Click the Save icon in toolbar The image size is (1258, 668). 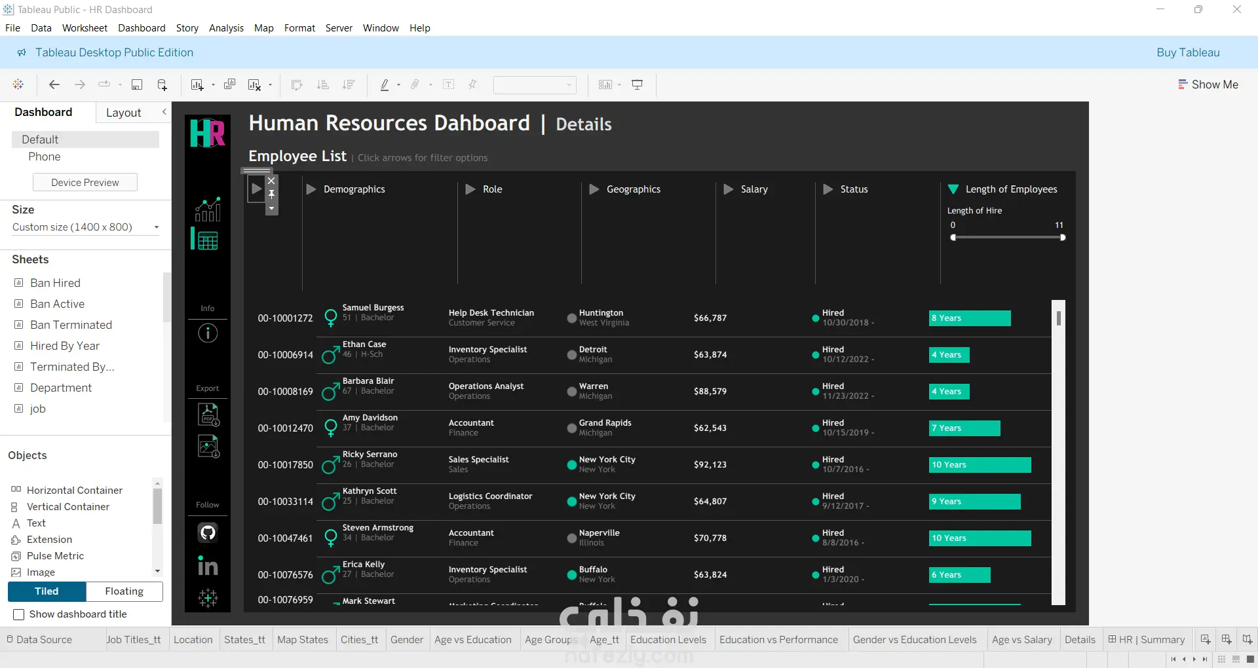coord(137,84)
